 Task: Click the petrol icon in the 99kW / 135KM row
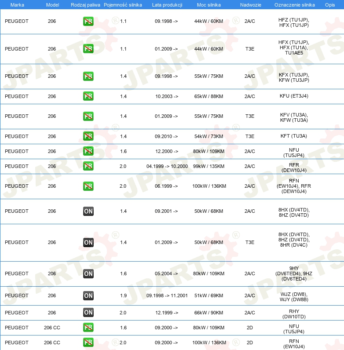point(88,166)
